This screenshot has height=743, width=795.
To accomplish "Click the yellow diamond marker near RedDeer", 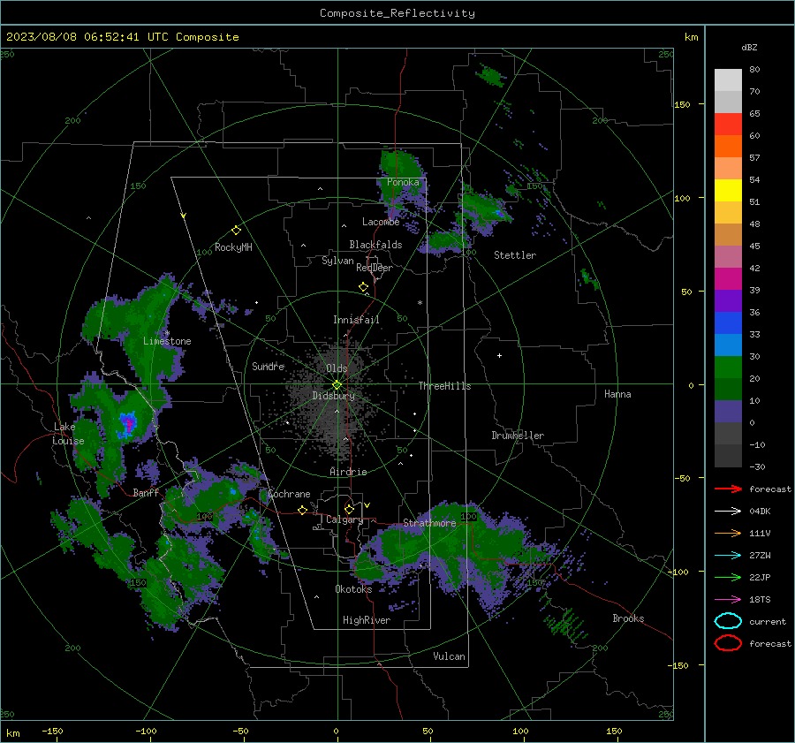I will coord(363,287).
